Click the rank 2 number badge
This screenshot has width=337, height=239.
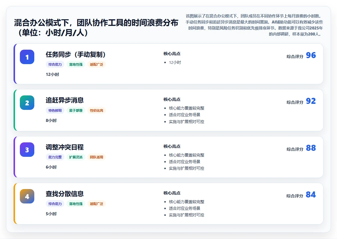coord(27,103)
